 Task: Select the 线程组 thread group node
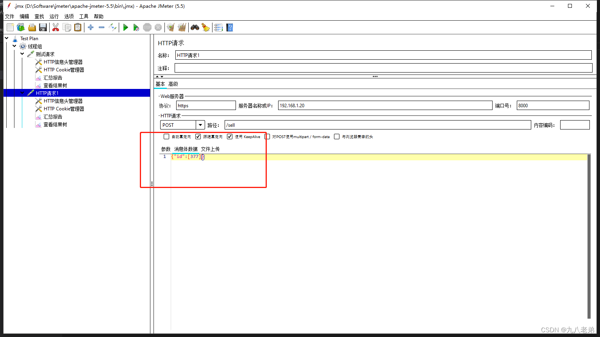pyautogui.click(x=35, y=46)
